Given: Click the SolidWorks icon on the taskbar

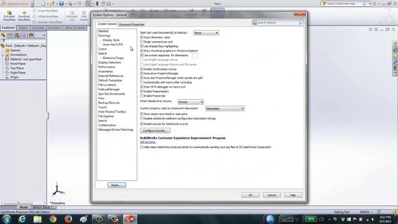Looking at the screenshot, I should [130, 219].
